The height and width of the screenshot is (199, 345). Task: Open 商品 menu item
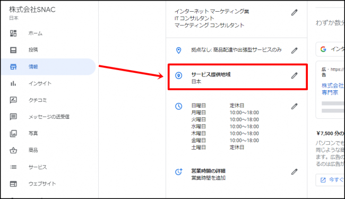(x=33, y=150)
